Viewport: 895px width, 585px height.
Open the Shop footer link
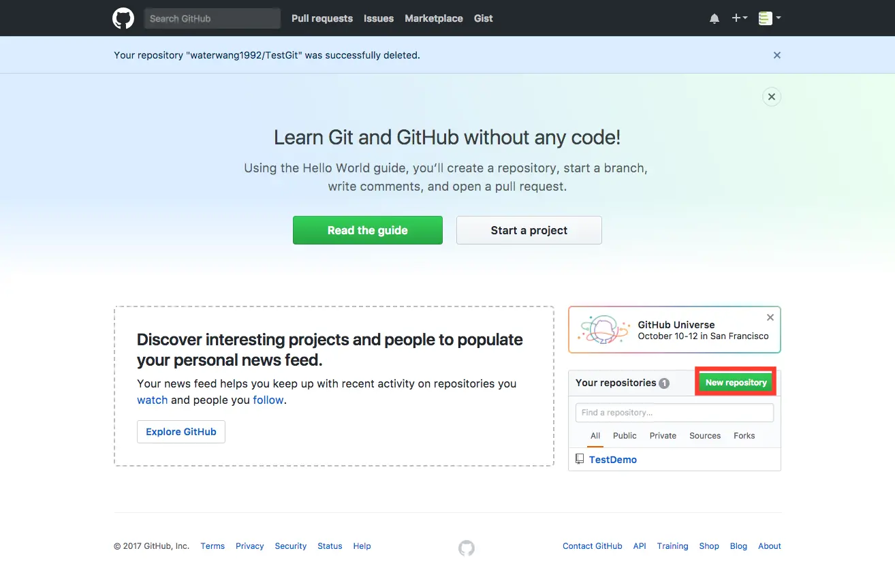click(x=709, y=546)
